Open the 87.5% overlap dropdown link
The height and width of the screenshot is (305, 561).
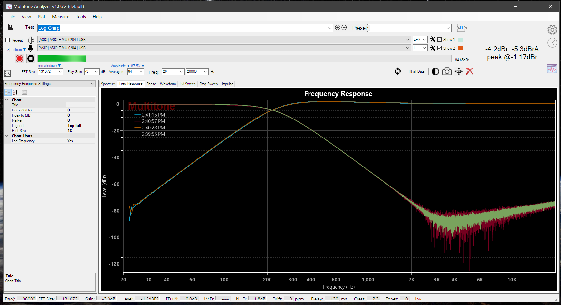coord(138,66)
